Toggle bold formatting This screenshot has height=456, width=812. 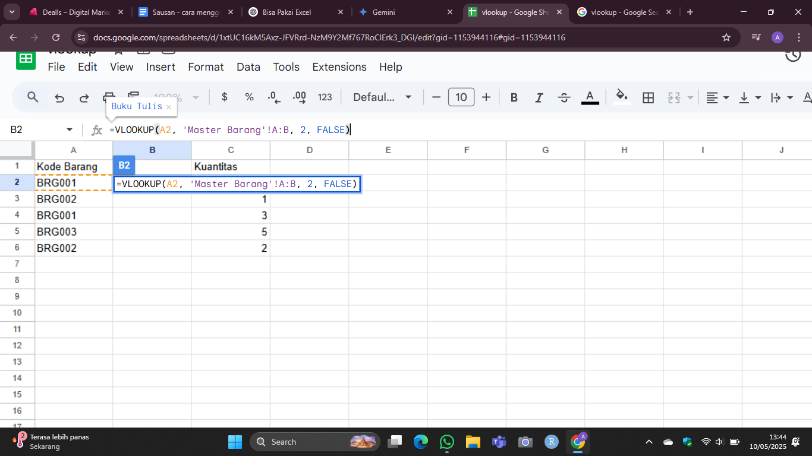tap(514, 97)
